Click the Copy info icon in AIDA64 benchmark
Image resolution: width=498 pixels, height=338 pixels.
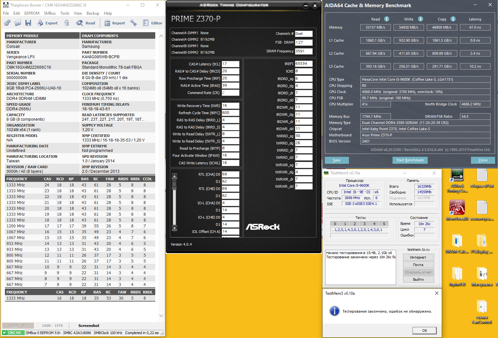[x=453, y=19]
